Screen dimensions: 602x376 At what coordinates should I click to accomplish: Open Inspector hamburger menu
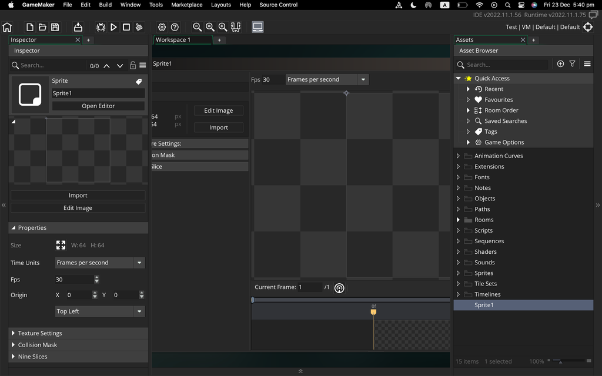142,66
